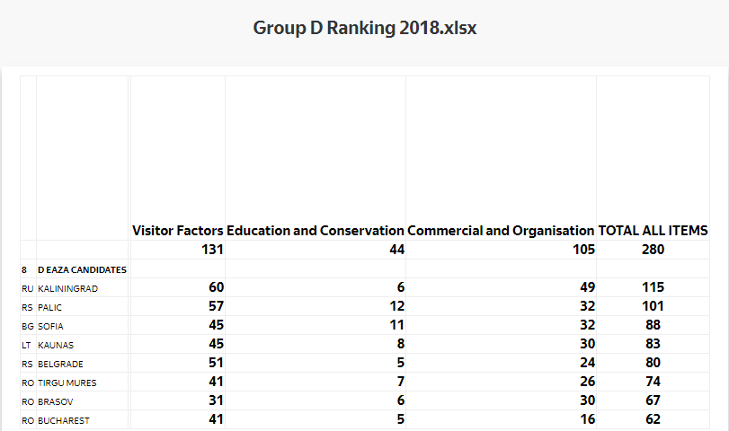Click Palic's total score of 101
The height and width of the screenshot is (431, 729).
point(653,306)
